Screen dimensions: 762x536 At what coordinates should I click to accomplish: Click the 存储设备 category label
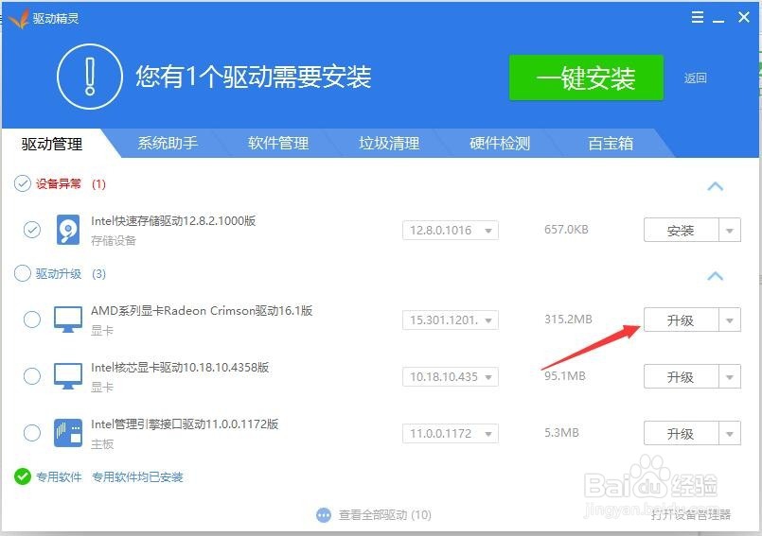pos(114,241)
